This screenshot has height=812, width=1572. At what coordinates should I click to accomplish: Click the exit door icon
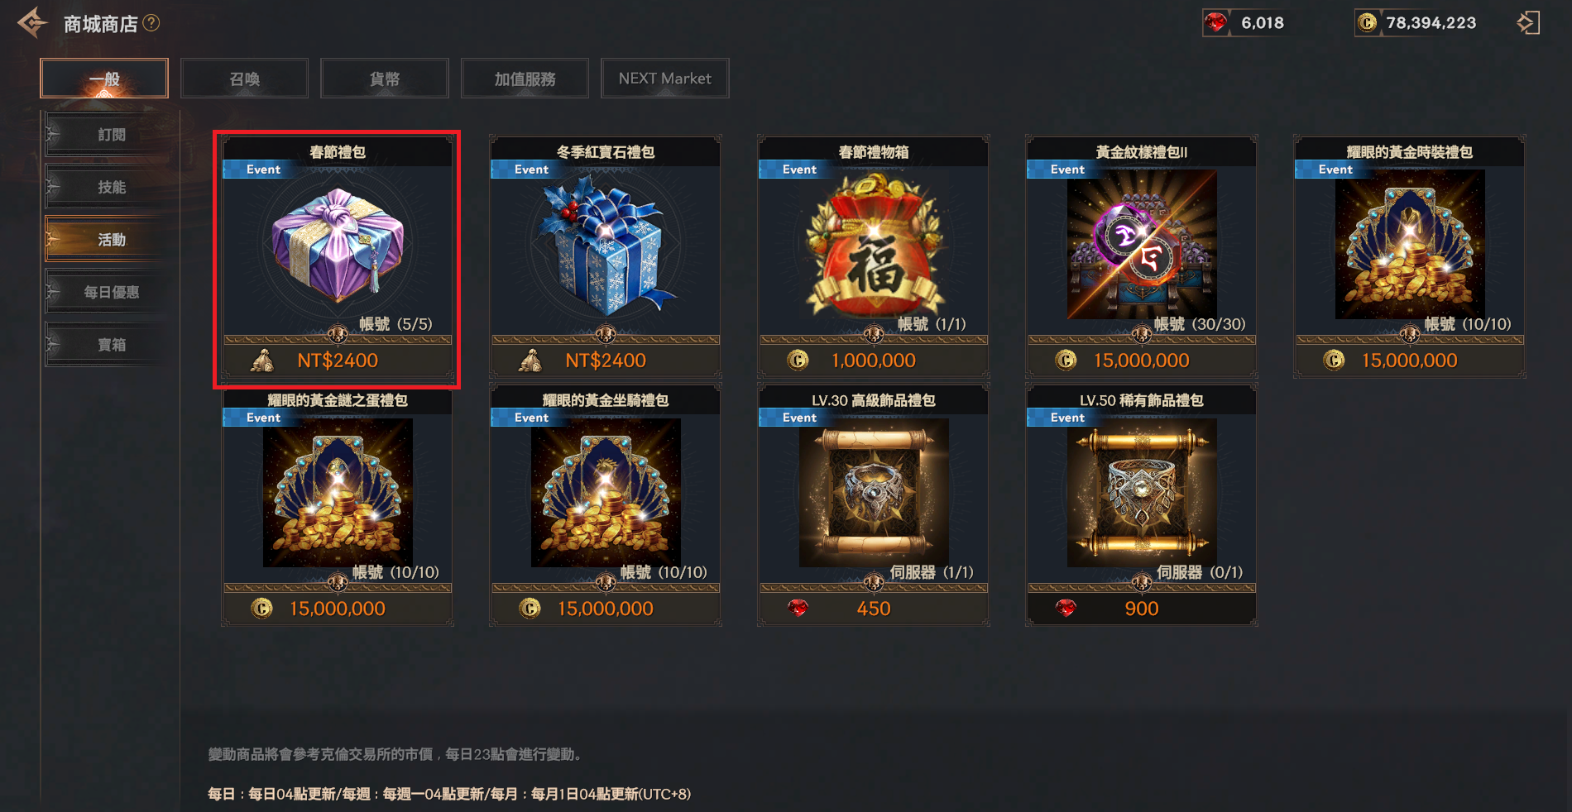click(x=1528, y=23)
